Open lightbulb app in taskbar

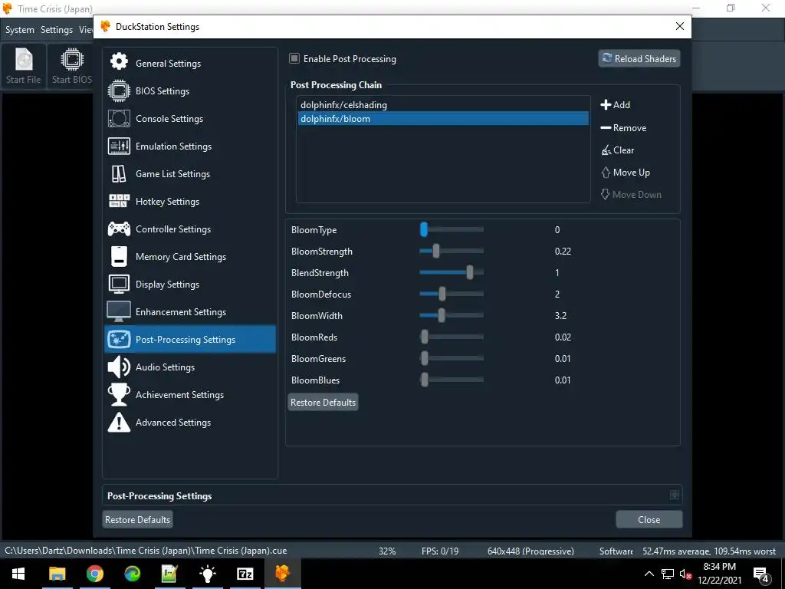coord(207,574)
